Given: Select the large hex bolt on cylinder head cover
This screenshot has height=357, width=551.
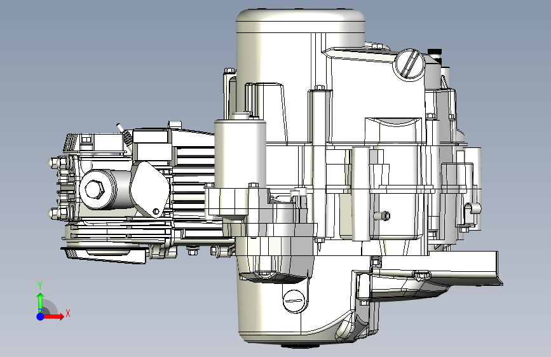Looking at the screenshot, I should [95, 189].
